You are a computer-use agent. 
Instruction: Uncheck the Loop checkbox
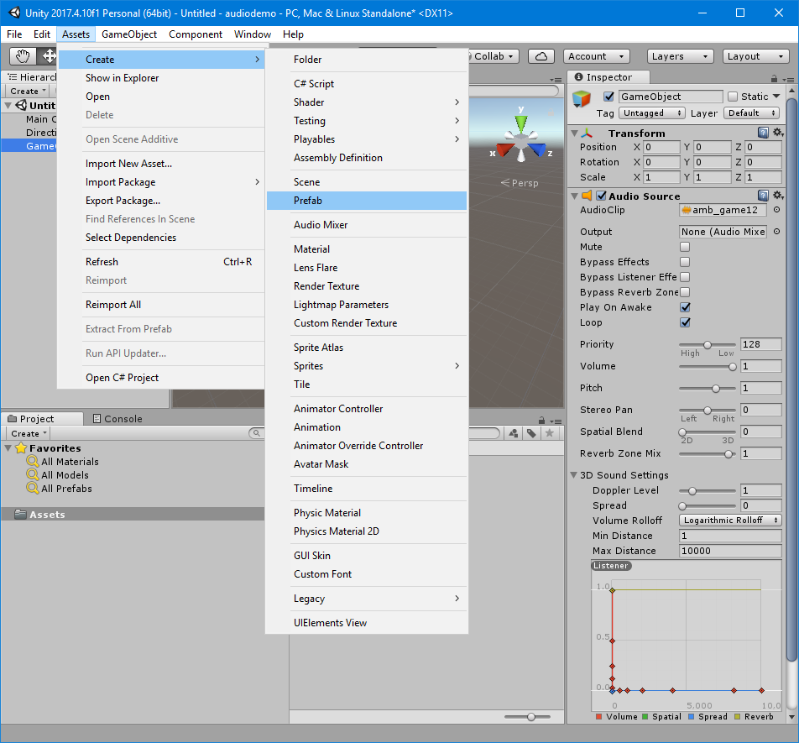tap(685, 322)
